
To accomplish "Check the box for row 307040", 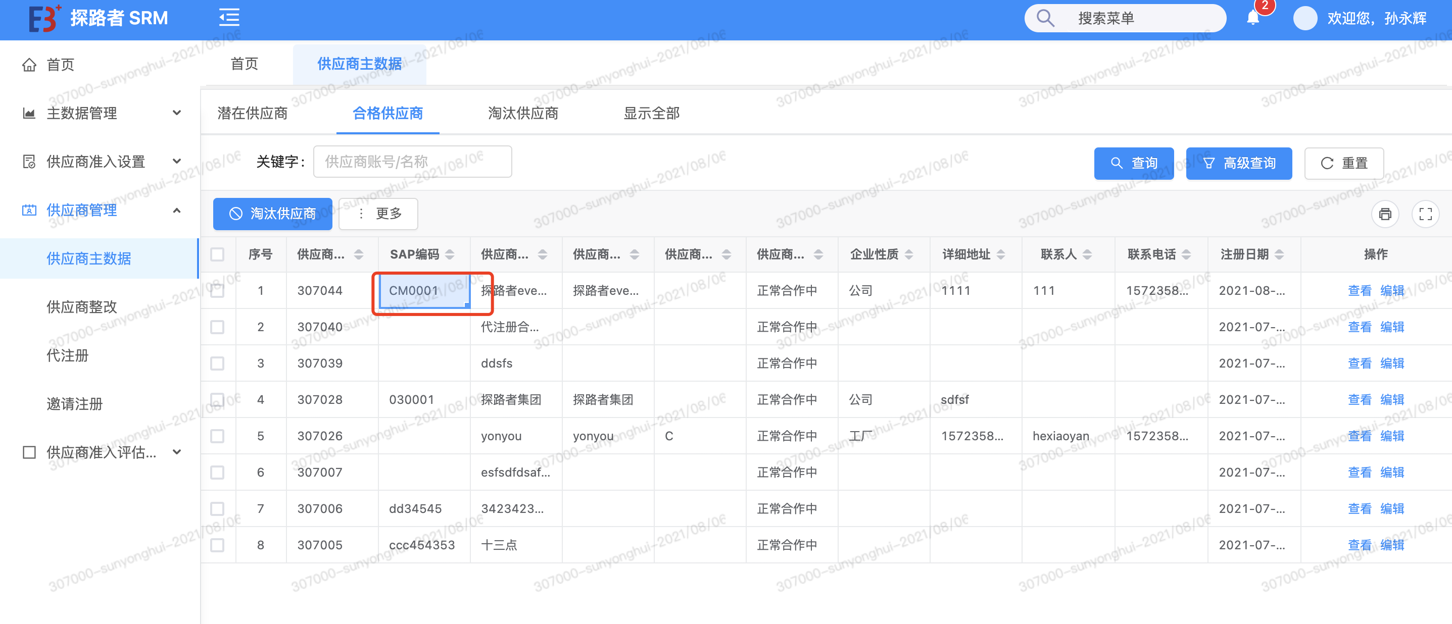I will pyautogui.click(x=217, y=327).
